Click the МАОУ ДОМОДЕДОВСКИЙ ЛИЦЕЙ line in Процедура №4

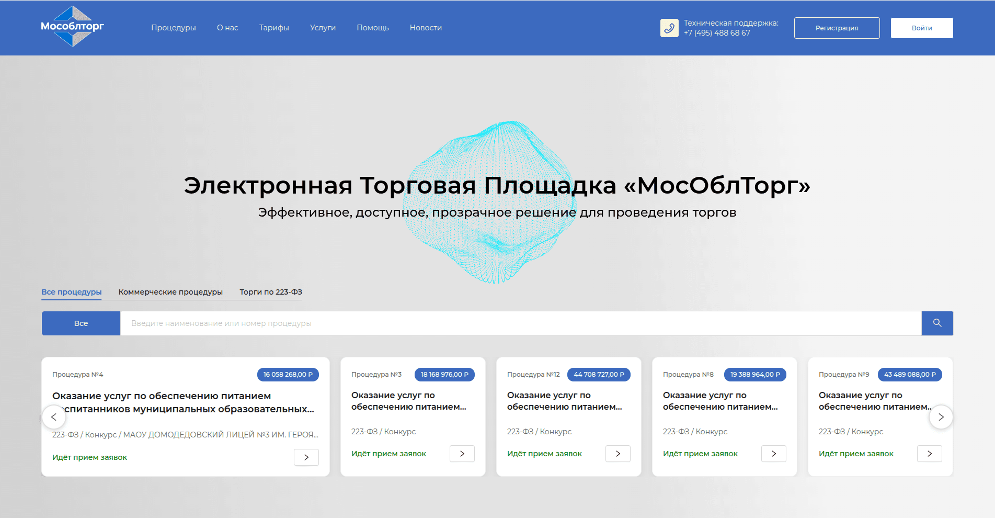pos(185,435)
